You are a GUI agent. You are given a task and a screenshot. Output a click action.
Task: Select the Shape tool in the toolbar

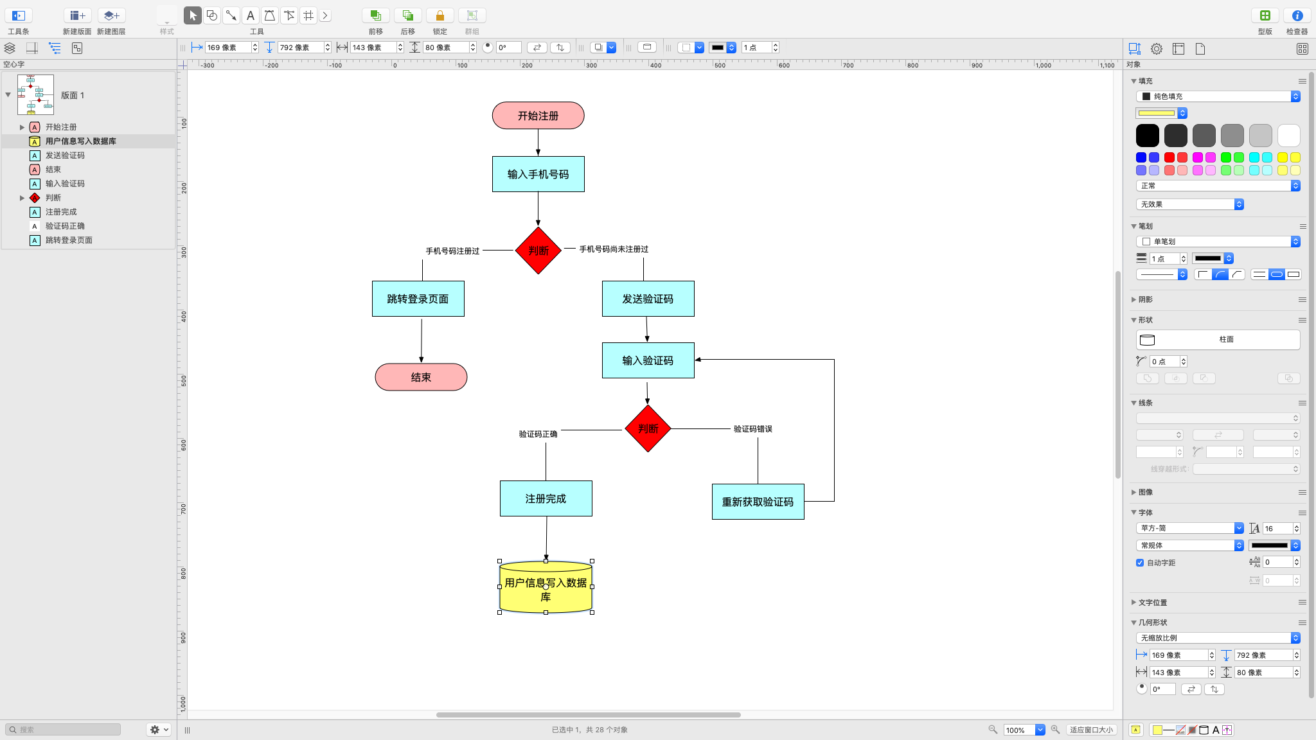pos(212,15)
